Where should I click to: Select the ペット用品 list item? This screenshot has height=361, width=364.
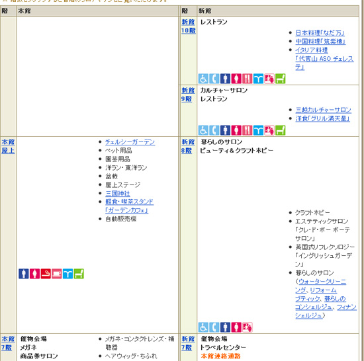coord(118,151)
